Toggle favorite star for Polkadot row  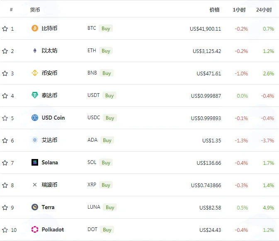[5, 230]
